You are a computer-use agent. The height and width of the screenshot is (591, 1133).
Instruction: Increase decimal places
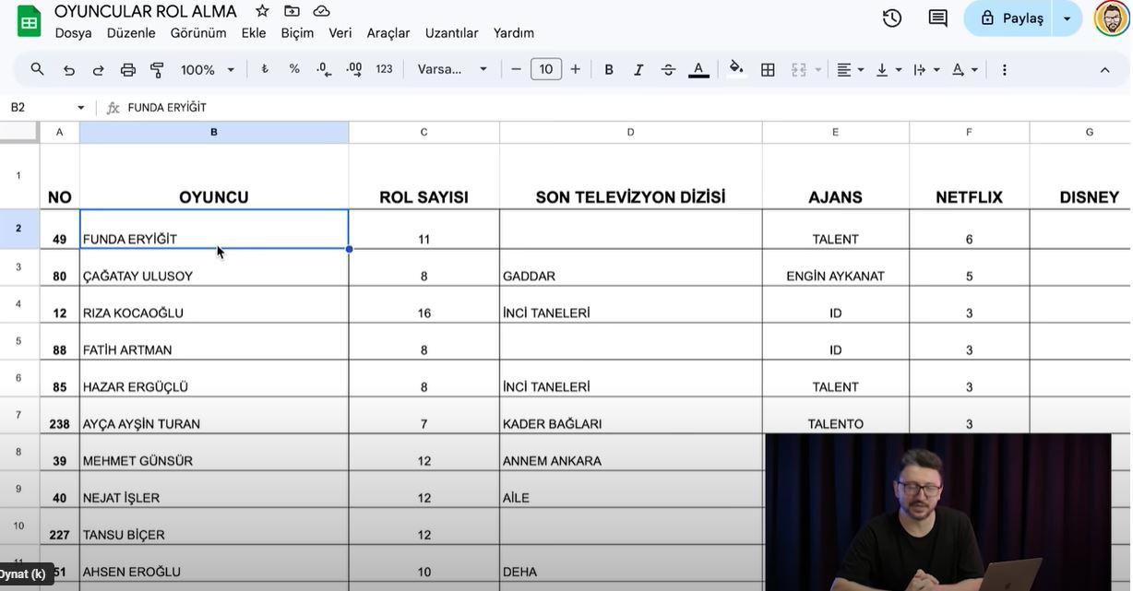pos(354,69)
